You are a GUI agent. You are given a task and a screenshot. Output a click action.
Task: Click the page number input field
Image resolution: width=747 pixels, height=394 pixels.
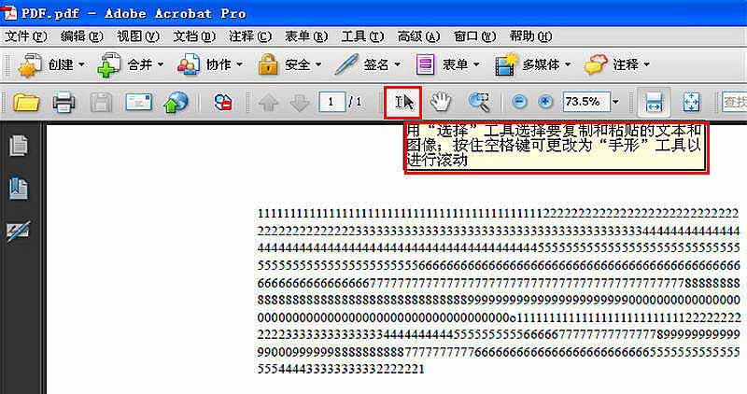pyautogui.click(x=331, y=102)
